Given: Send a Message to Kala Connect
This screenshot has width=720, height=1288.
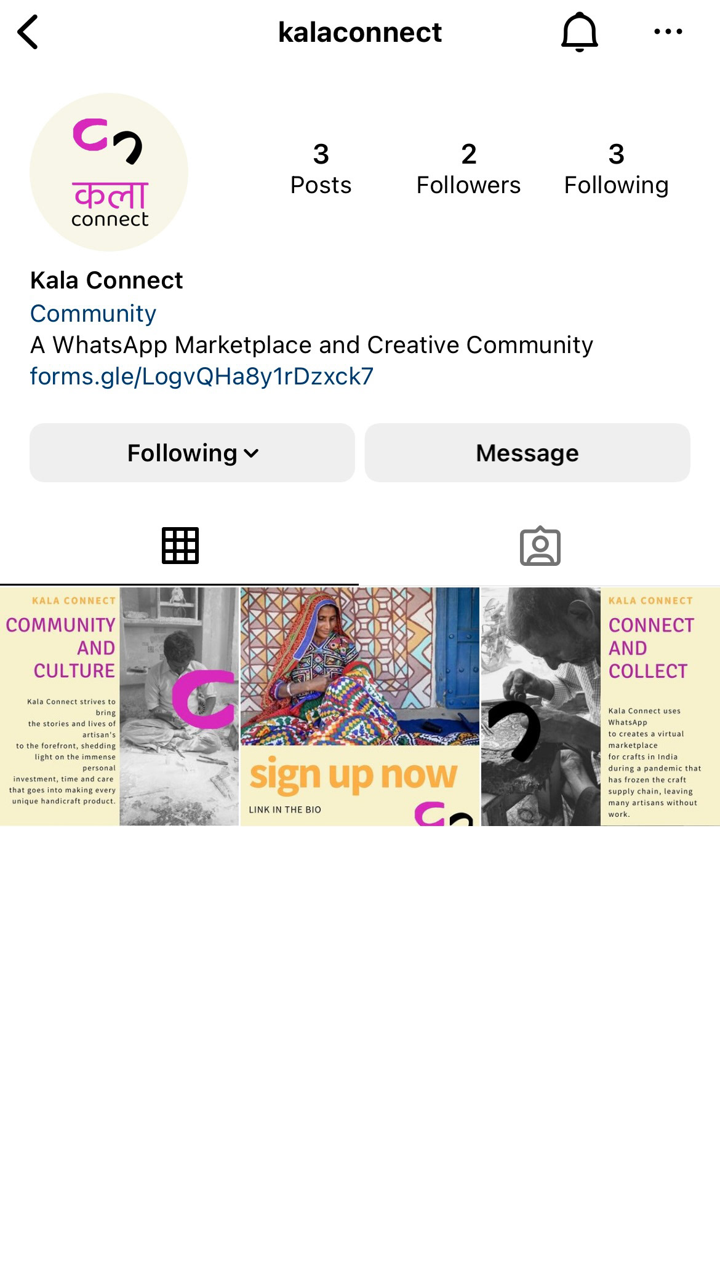Looking at the screenshot, I should 527,453.
